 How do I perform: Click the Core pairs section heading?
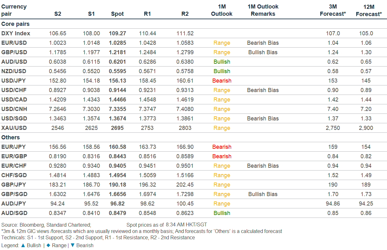(x=15, y=24)
